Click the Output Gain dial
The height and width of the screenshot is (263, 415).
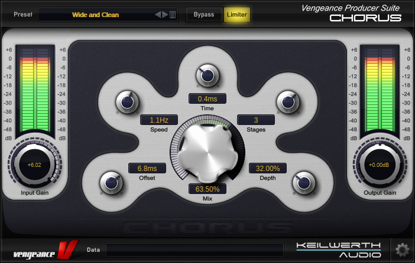[380, 165]
